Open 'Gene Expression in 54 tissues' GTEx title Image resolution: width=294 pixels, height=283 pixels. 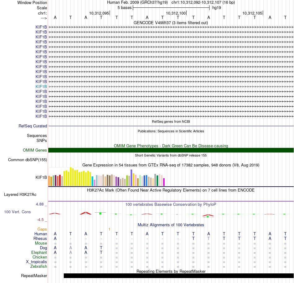click(171, 165)
